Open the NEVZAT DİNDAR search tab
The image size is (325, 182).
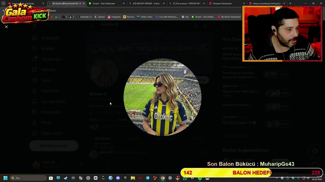[x=146, y=4]
